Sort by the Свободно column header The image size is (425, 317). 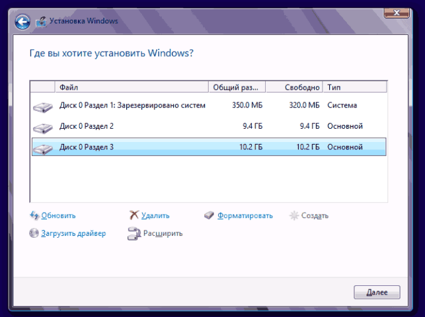pos(294,87)
